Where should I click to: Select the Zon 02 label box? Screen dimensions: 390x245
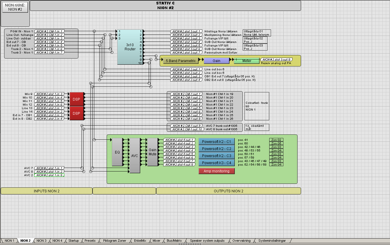click(x=276, y=140)
